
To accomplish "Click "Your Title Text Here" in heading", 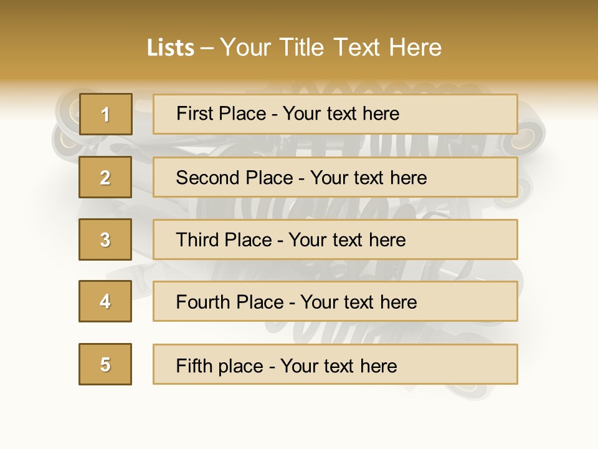I will coord(331,47).
